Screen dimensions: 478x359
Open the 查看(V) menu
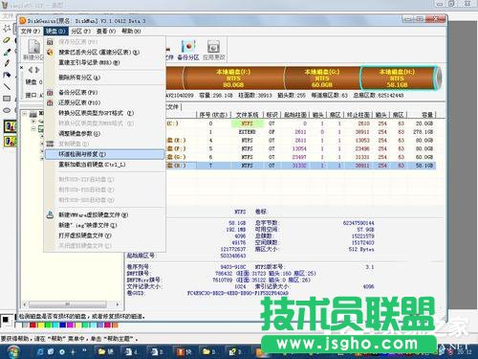(x=106, y=31)
